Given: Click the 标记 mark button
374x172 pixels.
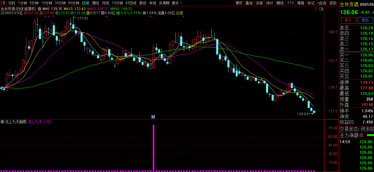Looking at the screenshot, I should point(311,3).
